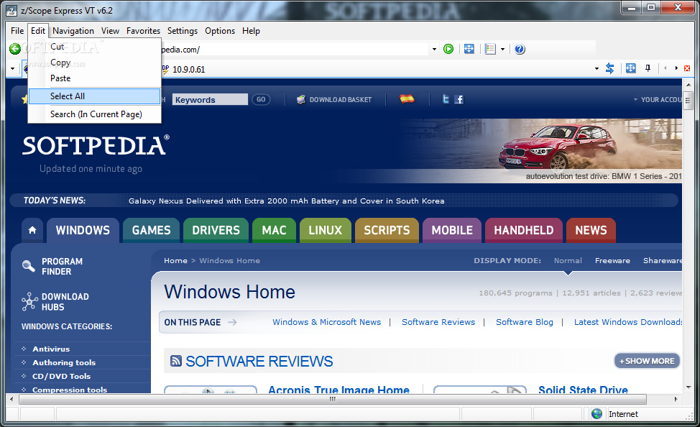Open the View menu
The height and width of the screenshot is (427, 700).
110,31
